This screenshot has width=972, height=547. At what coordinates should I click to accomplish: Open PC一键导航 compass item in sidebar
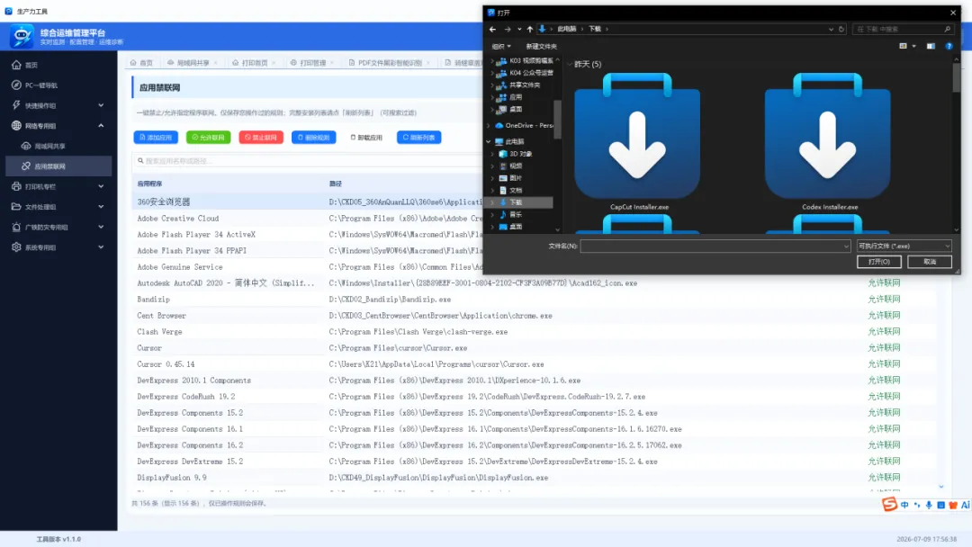[x=58, y=85]
